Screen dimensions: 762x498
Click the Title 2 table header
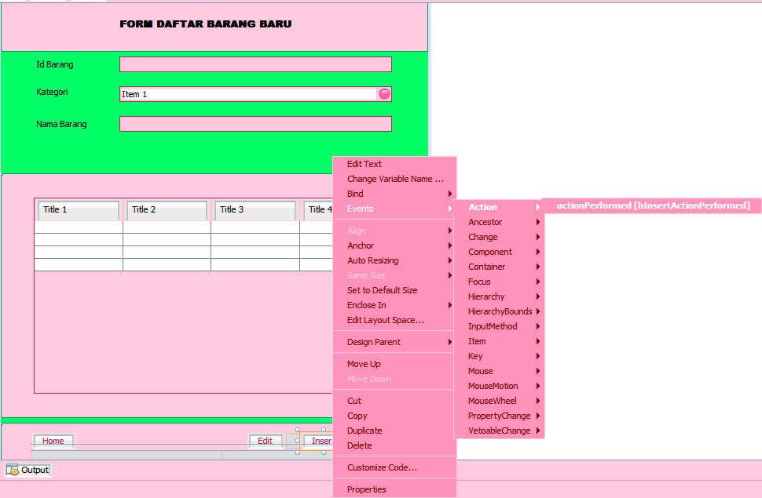click(167, 209)
